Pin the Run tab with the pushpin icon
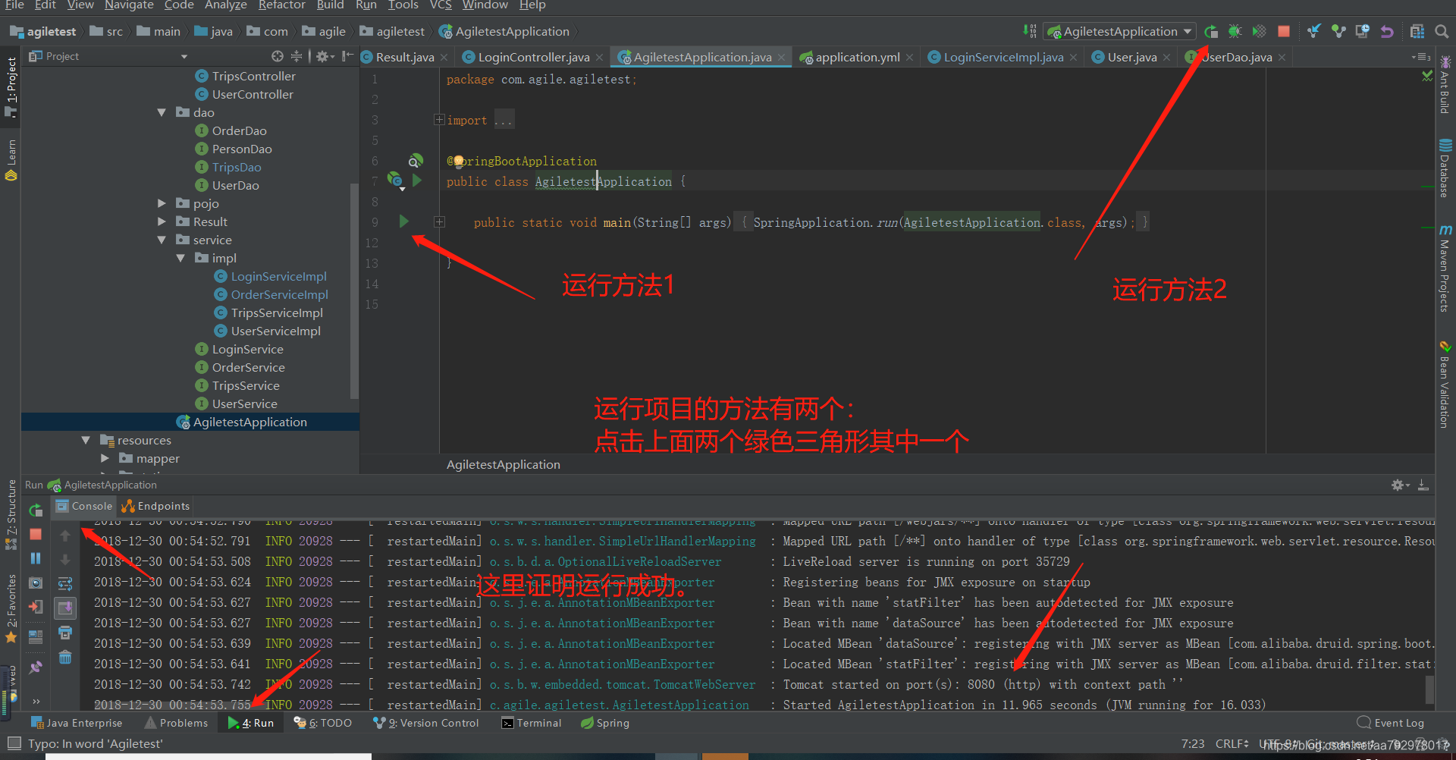This screenshot has width=1456, height=760. pyautogui.click(x=36, y=667)
